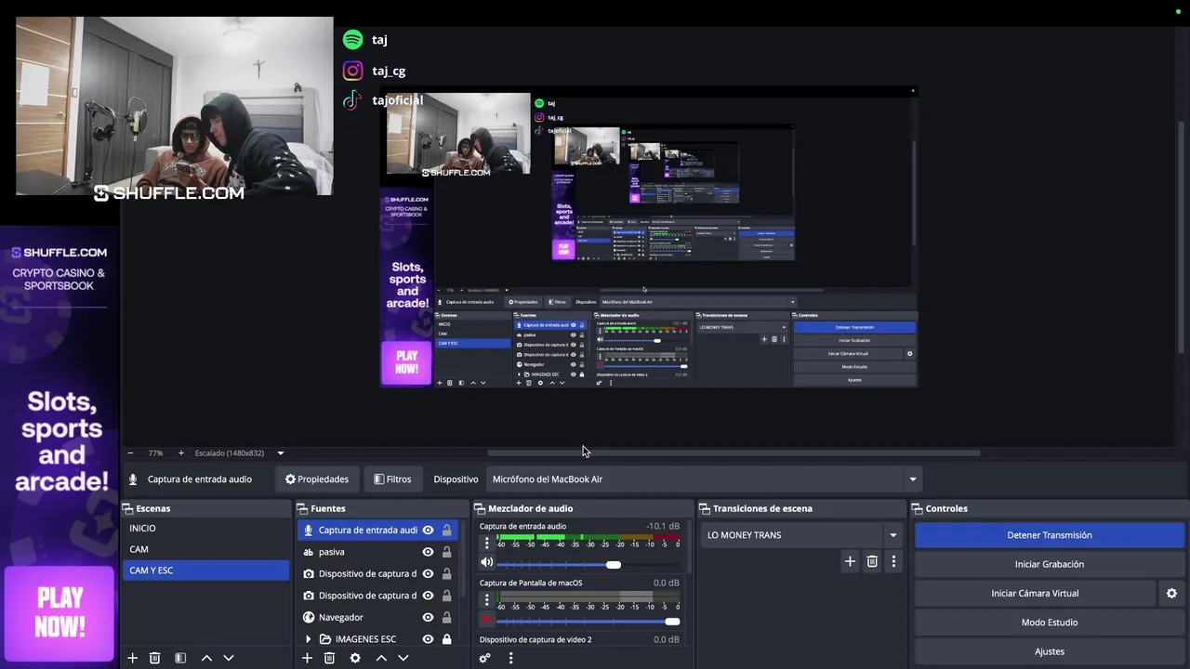Lock the Captura de entrada audio source
This screenshot has height=669, width=1190.
pyautogui.click(x=446, y=531)
